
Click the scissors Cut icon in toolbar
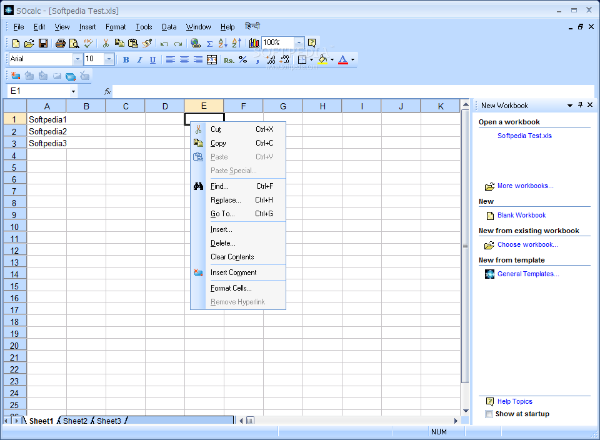point(106,43)
